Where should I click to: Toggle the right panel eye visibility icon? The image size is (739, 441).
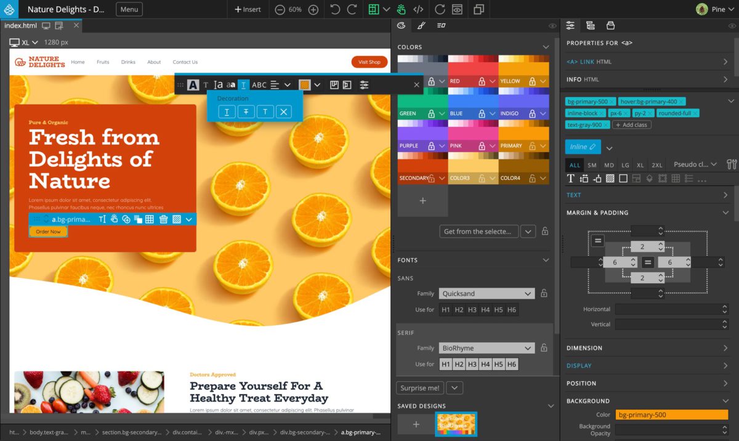tap(732, 26)
